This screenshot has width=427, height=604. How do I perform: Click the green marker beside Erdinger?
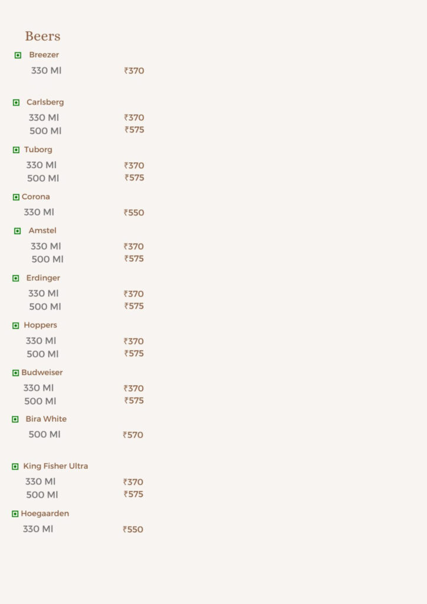click(x=16, y=278)
